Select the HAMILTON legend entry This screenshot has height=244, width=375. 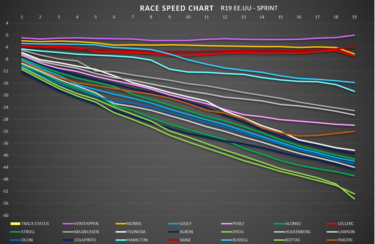pos(132,240)
